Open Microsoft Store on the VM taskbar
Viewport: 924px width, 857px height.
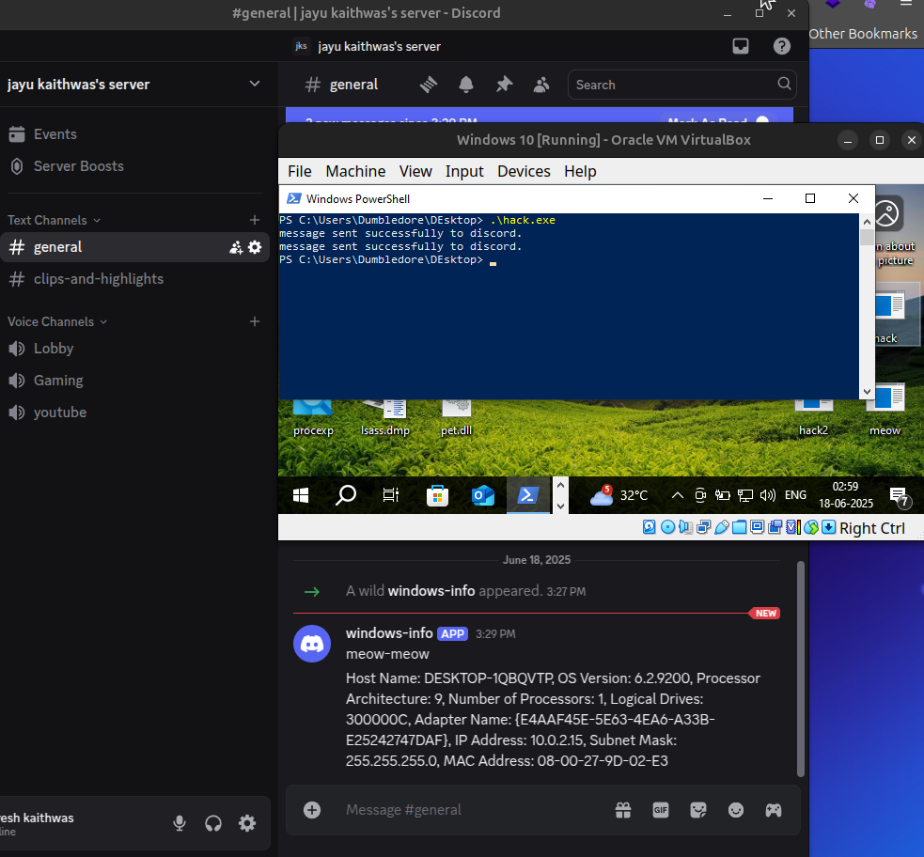click(x=437, y=496)
